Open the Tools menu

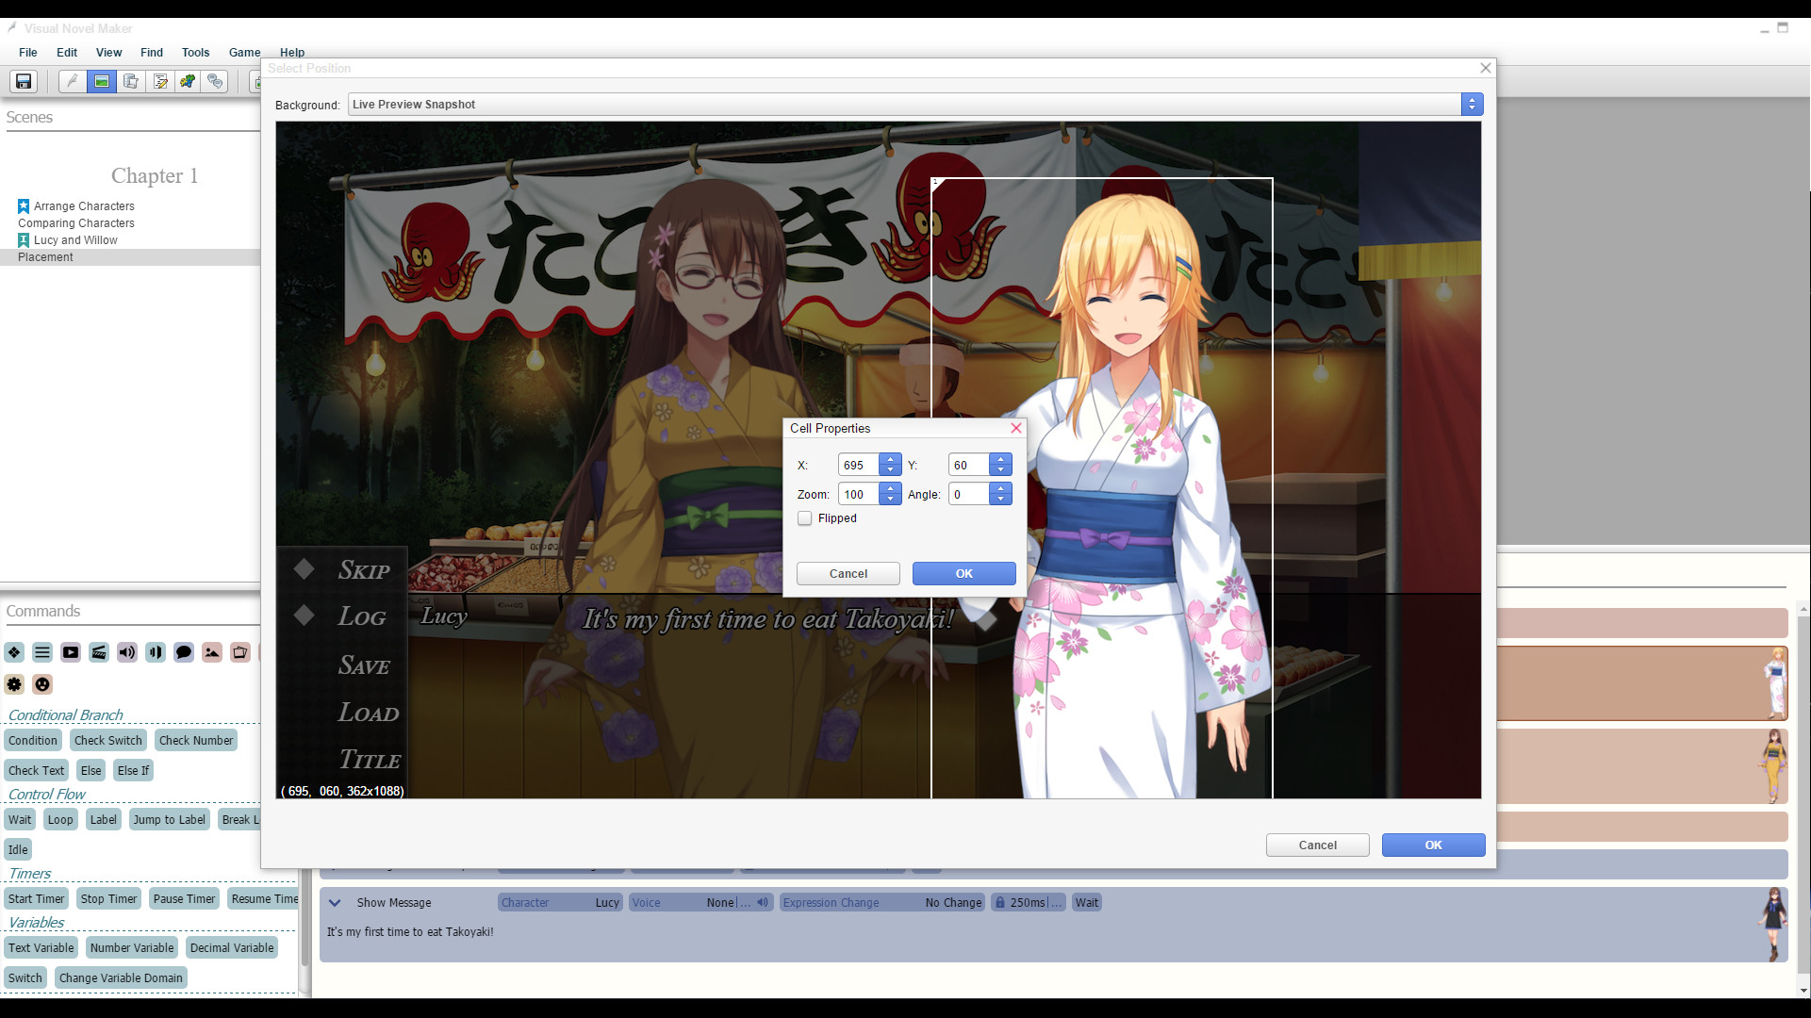coord(195,53)
